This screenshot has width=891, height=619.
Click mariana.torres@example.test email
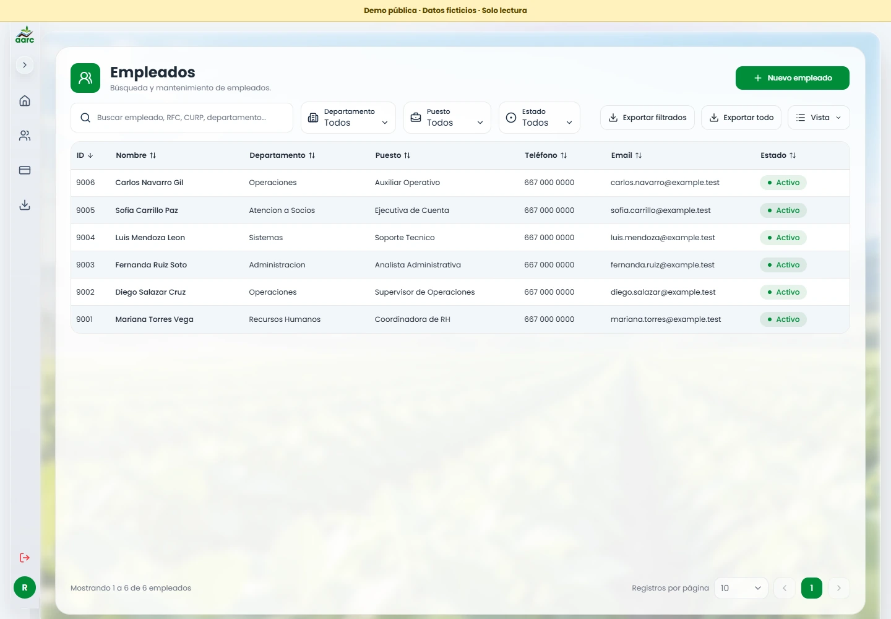(666, 319)
